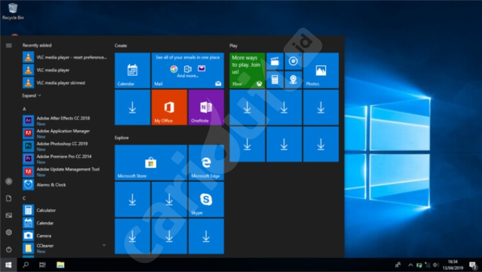Open the small webcam tile below Groove Music
Image resolution: width=482 pixels, height=272 pixels.
pos(293,80)
